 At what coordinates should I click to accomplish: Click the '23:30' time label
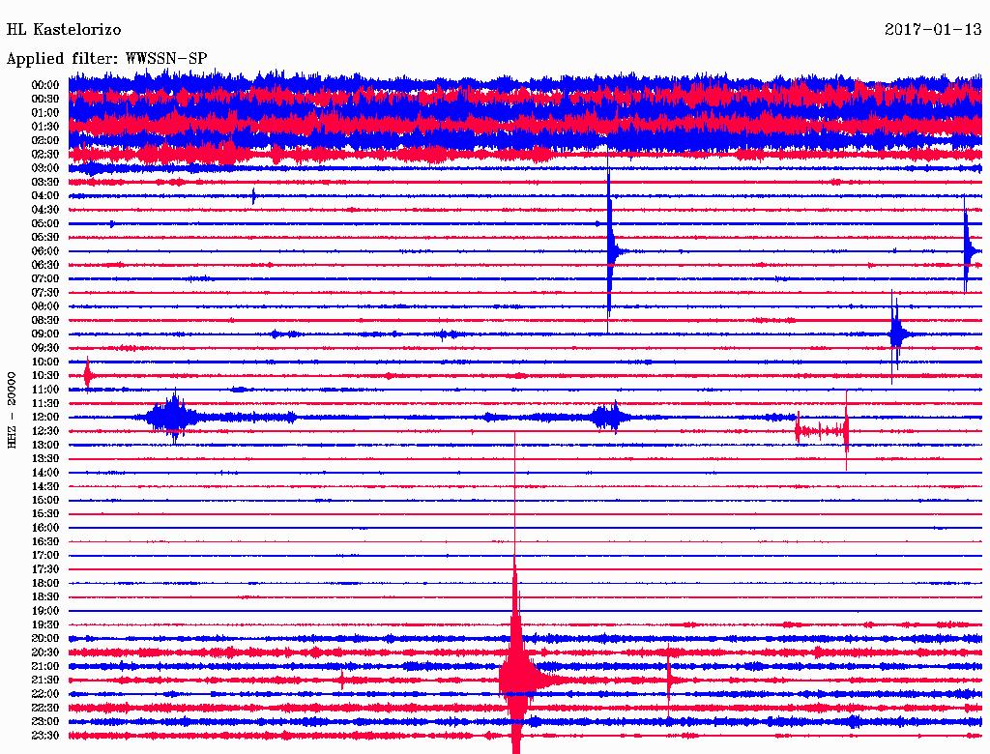[x=45, y=736]
